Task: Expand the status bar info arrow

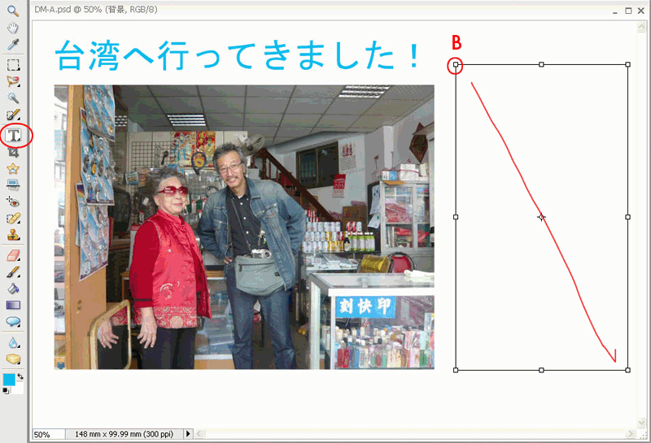Action: tap(189, 434)
